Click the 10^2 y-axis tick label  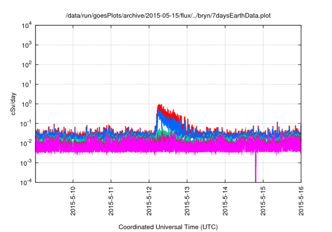[x=26, y=65]
